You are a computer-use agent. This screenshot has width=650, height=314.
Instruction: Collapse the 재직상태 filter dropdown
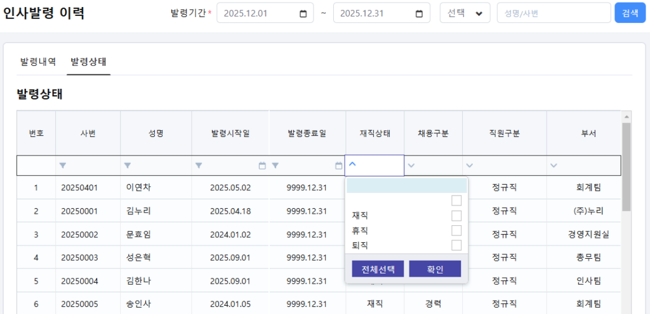tap(353, 164)
